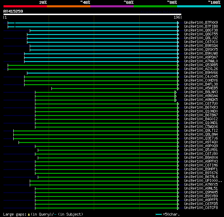Open UniRef100_Q8LJU2 entry
224x217 pixels.
[201, 38]
